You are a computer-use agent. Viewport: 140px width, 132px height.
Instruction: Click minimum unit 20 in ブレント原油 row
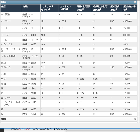click(x=111, y=56)
